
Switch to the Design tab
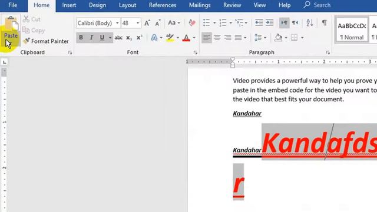click(x=97, y=5)
